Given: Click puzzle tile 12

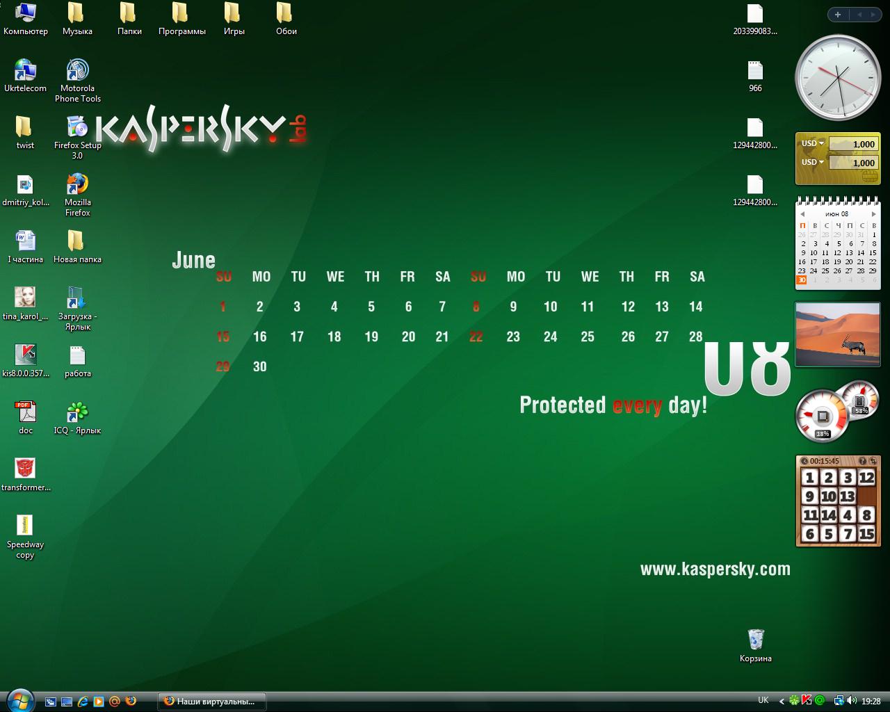Looking at the screenshot, I should click(x=866, y=478).
